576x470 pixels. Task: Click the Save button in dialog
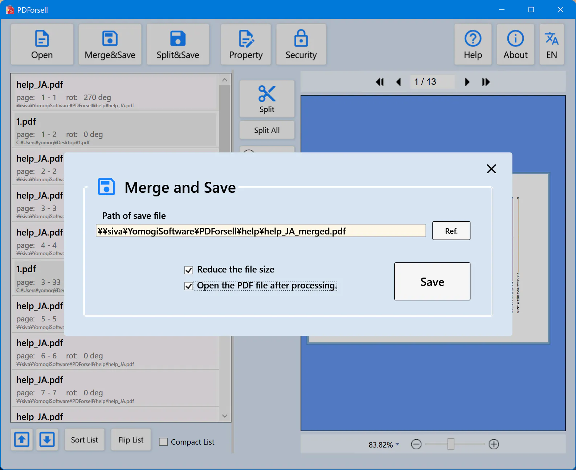[432, 282]
